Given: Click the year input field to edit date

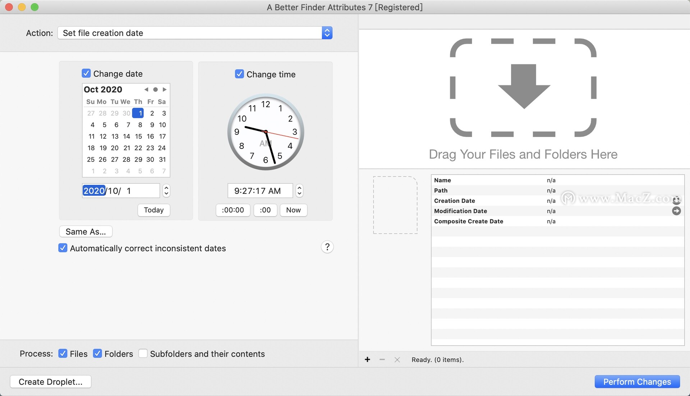Looking at the screenshot, I should [94, 191].
